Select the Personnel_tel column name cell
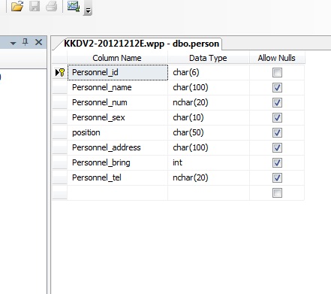The image size is (331, 294). pyautogui.click(x=118, y=178)
